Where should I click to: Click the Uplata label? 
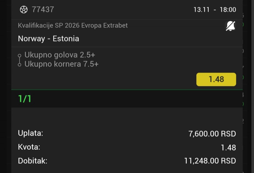30,133
